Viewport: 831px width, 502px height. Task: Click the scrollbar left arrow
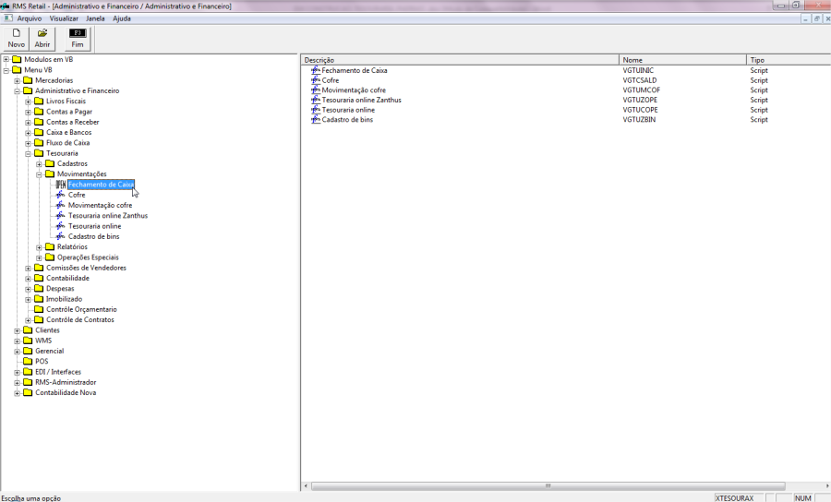(x=306, y=485)
